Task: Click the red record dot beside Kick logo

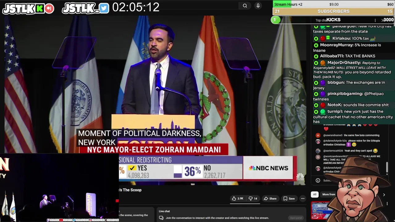Action: pos(49,9)
